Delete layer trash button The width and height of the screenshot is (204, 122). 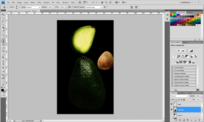click(199, 120)
